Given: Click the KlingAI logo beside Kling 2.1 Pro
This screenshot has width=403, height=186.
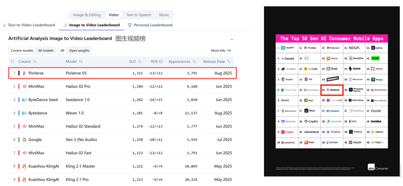Looking at the screenshot, I should tap(24, 179).
